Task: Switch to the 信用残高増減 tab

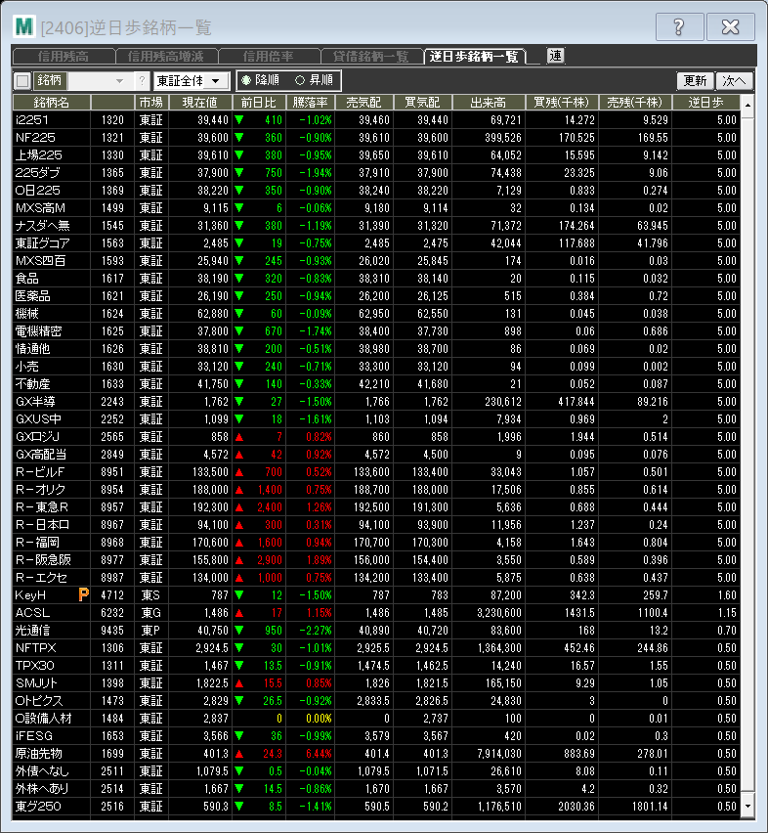Action: [x=165, y=57]
